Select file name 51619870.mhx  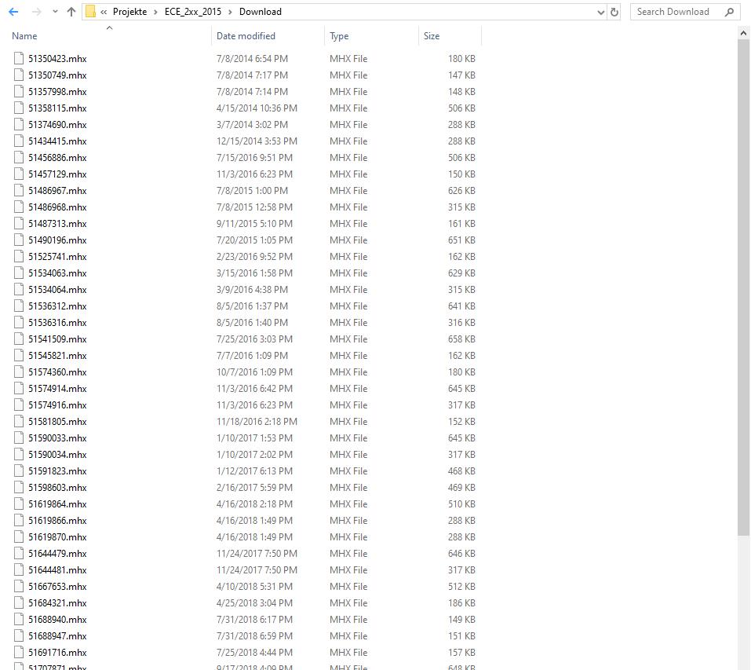[57, 536]
